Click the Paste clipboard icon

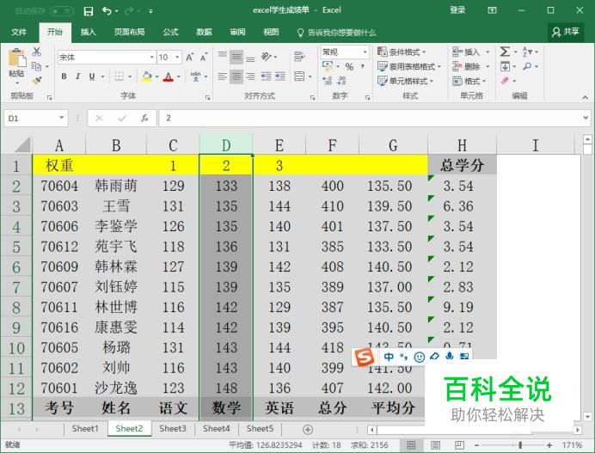click(x=17, y=58)
